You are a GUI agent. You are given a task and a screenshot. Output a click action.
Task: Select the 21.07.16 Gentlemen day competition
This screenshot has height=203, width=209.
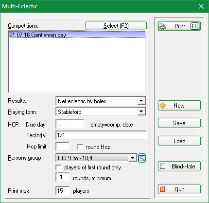pos(77,35)
